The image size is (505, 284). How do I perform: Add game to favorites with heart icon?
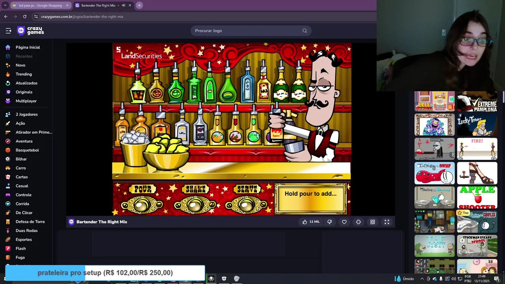[x=344, y=222]
